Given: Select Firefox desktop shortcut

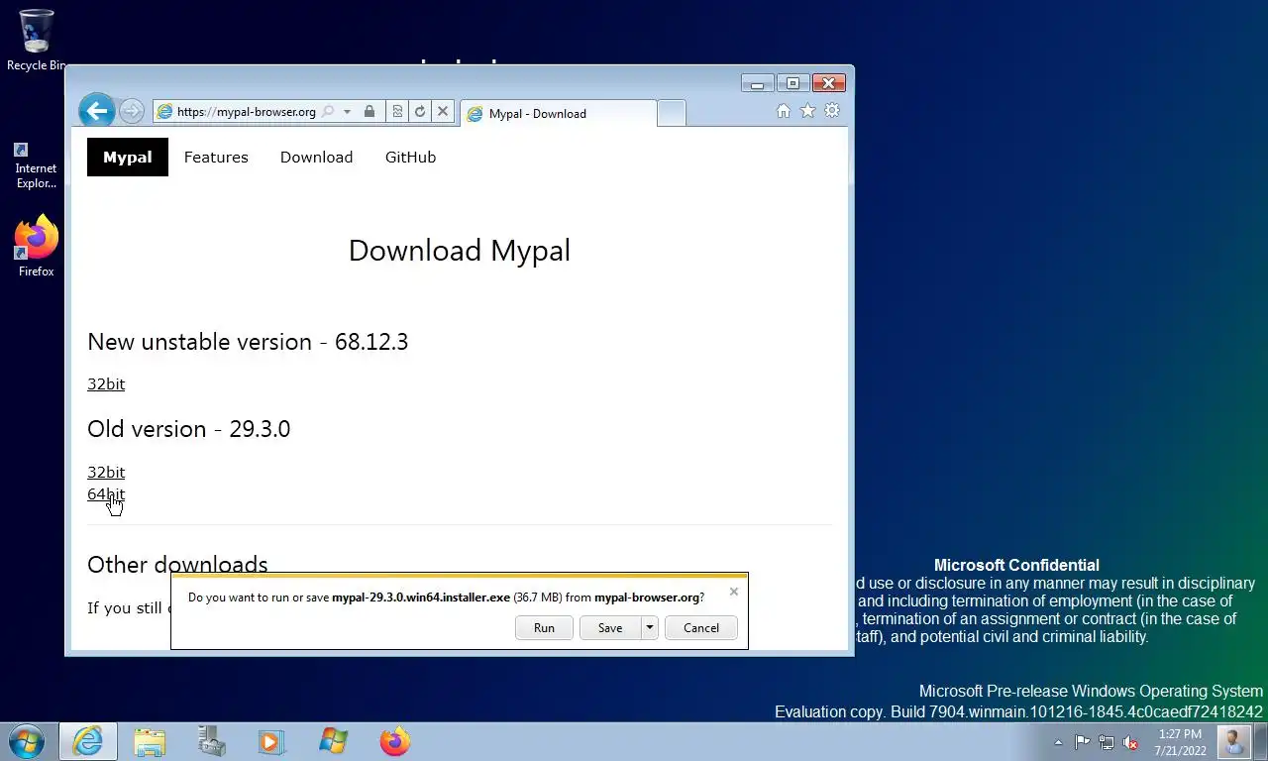Looking at the screenshot, I should [36, 246].
